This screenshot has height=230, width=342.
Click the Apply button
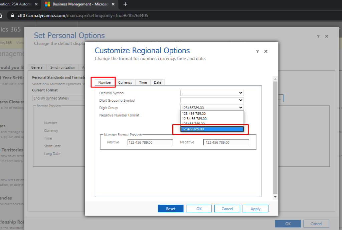(255, 209)
